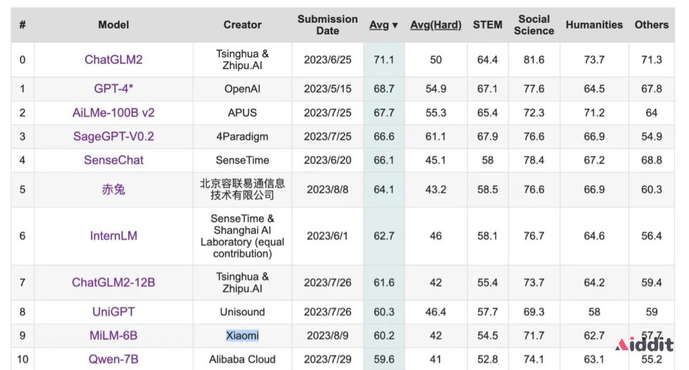The image size is (689, 370).
Task: Open the AiLMe-100B v2 model link
Action: click(x=113, y=113)
